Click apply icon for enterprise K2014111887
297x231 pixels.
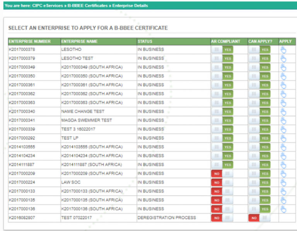pos(283,165)
